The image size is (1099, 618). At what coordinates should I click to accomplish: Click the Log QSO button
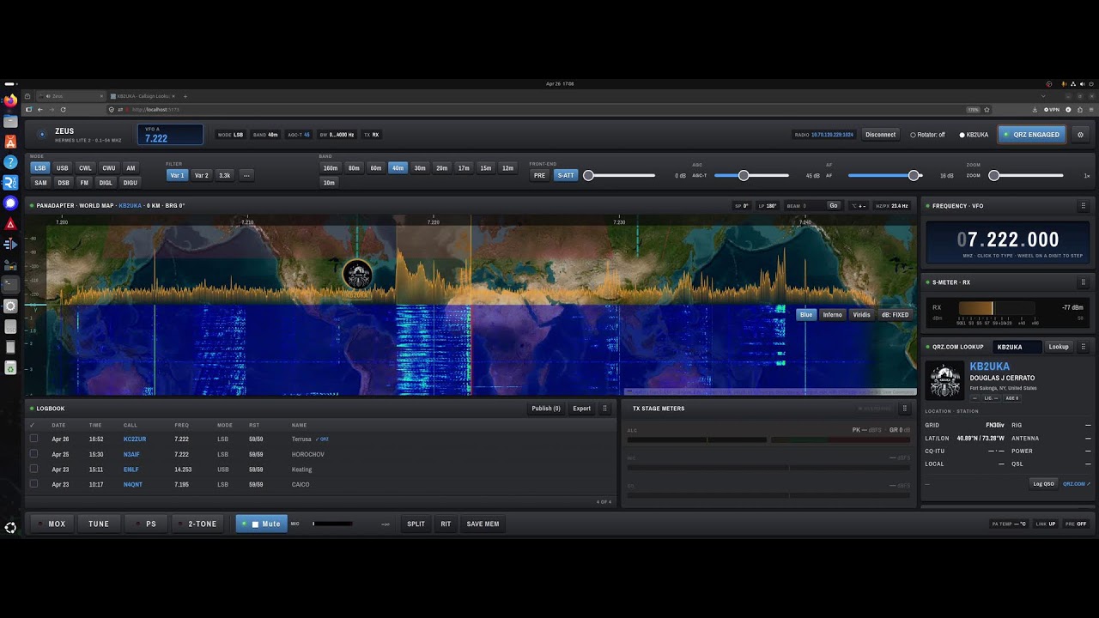pyautogui.click(x=1043, y=484)
